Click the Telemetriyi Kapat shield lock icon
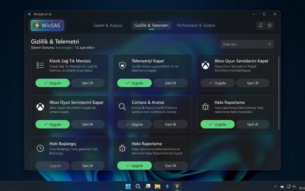This screenshot has width=305, height=191. [x=122, y=65]
